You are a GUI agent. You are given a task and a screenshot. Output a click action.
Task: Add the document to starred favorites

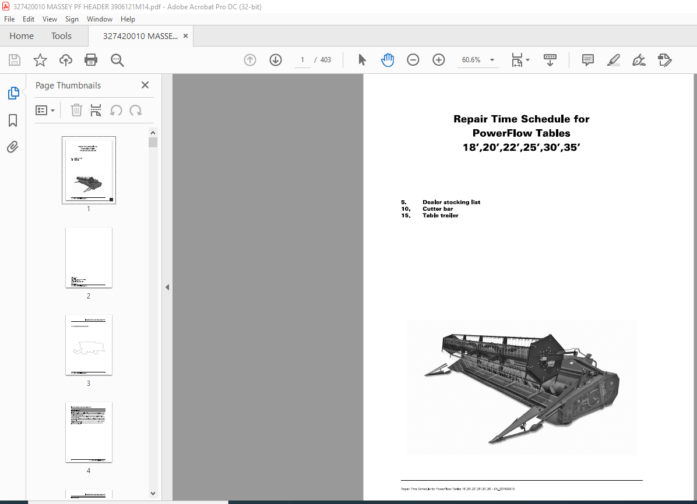(x=40, y=60)
